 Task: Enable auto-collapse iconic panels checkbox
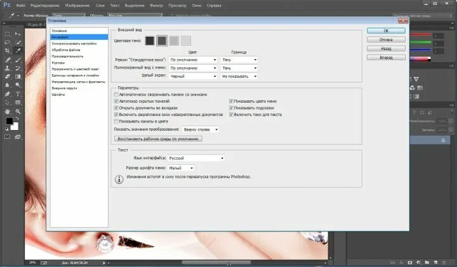click(116, 94)
